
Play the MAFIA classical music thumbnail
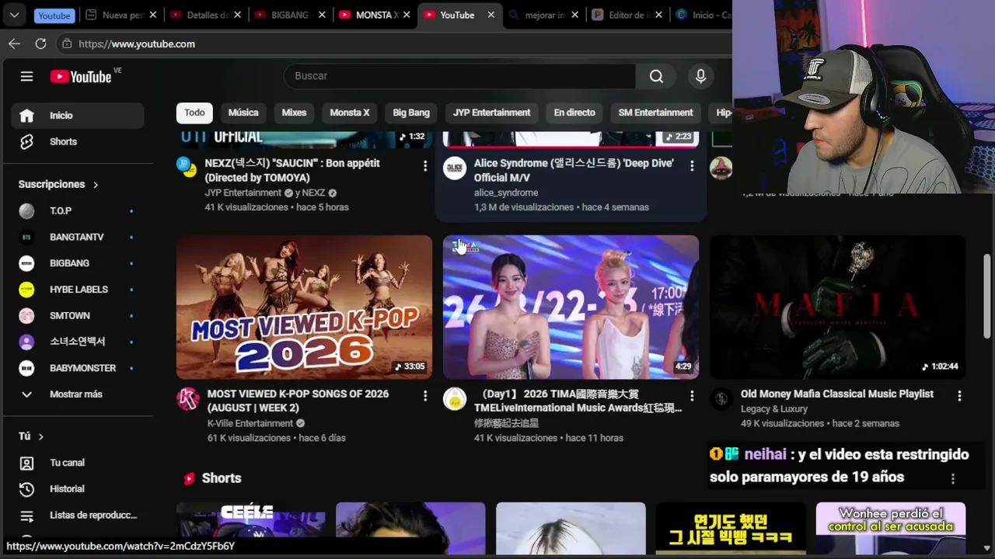(837, 307)
